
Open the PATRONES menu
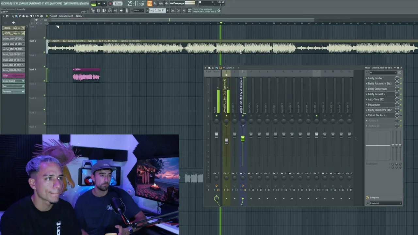point(38,3)
